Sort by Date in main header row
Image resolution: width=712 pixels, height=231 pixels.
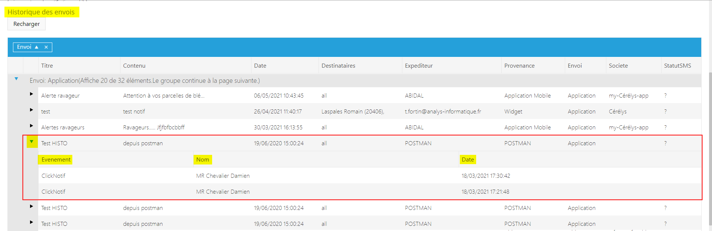tap(260, 66)
